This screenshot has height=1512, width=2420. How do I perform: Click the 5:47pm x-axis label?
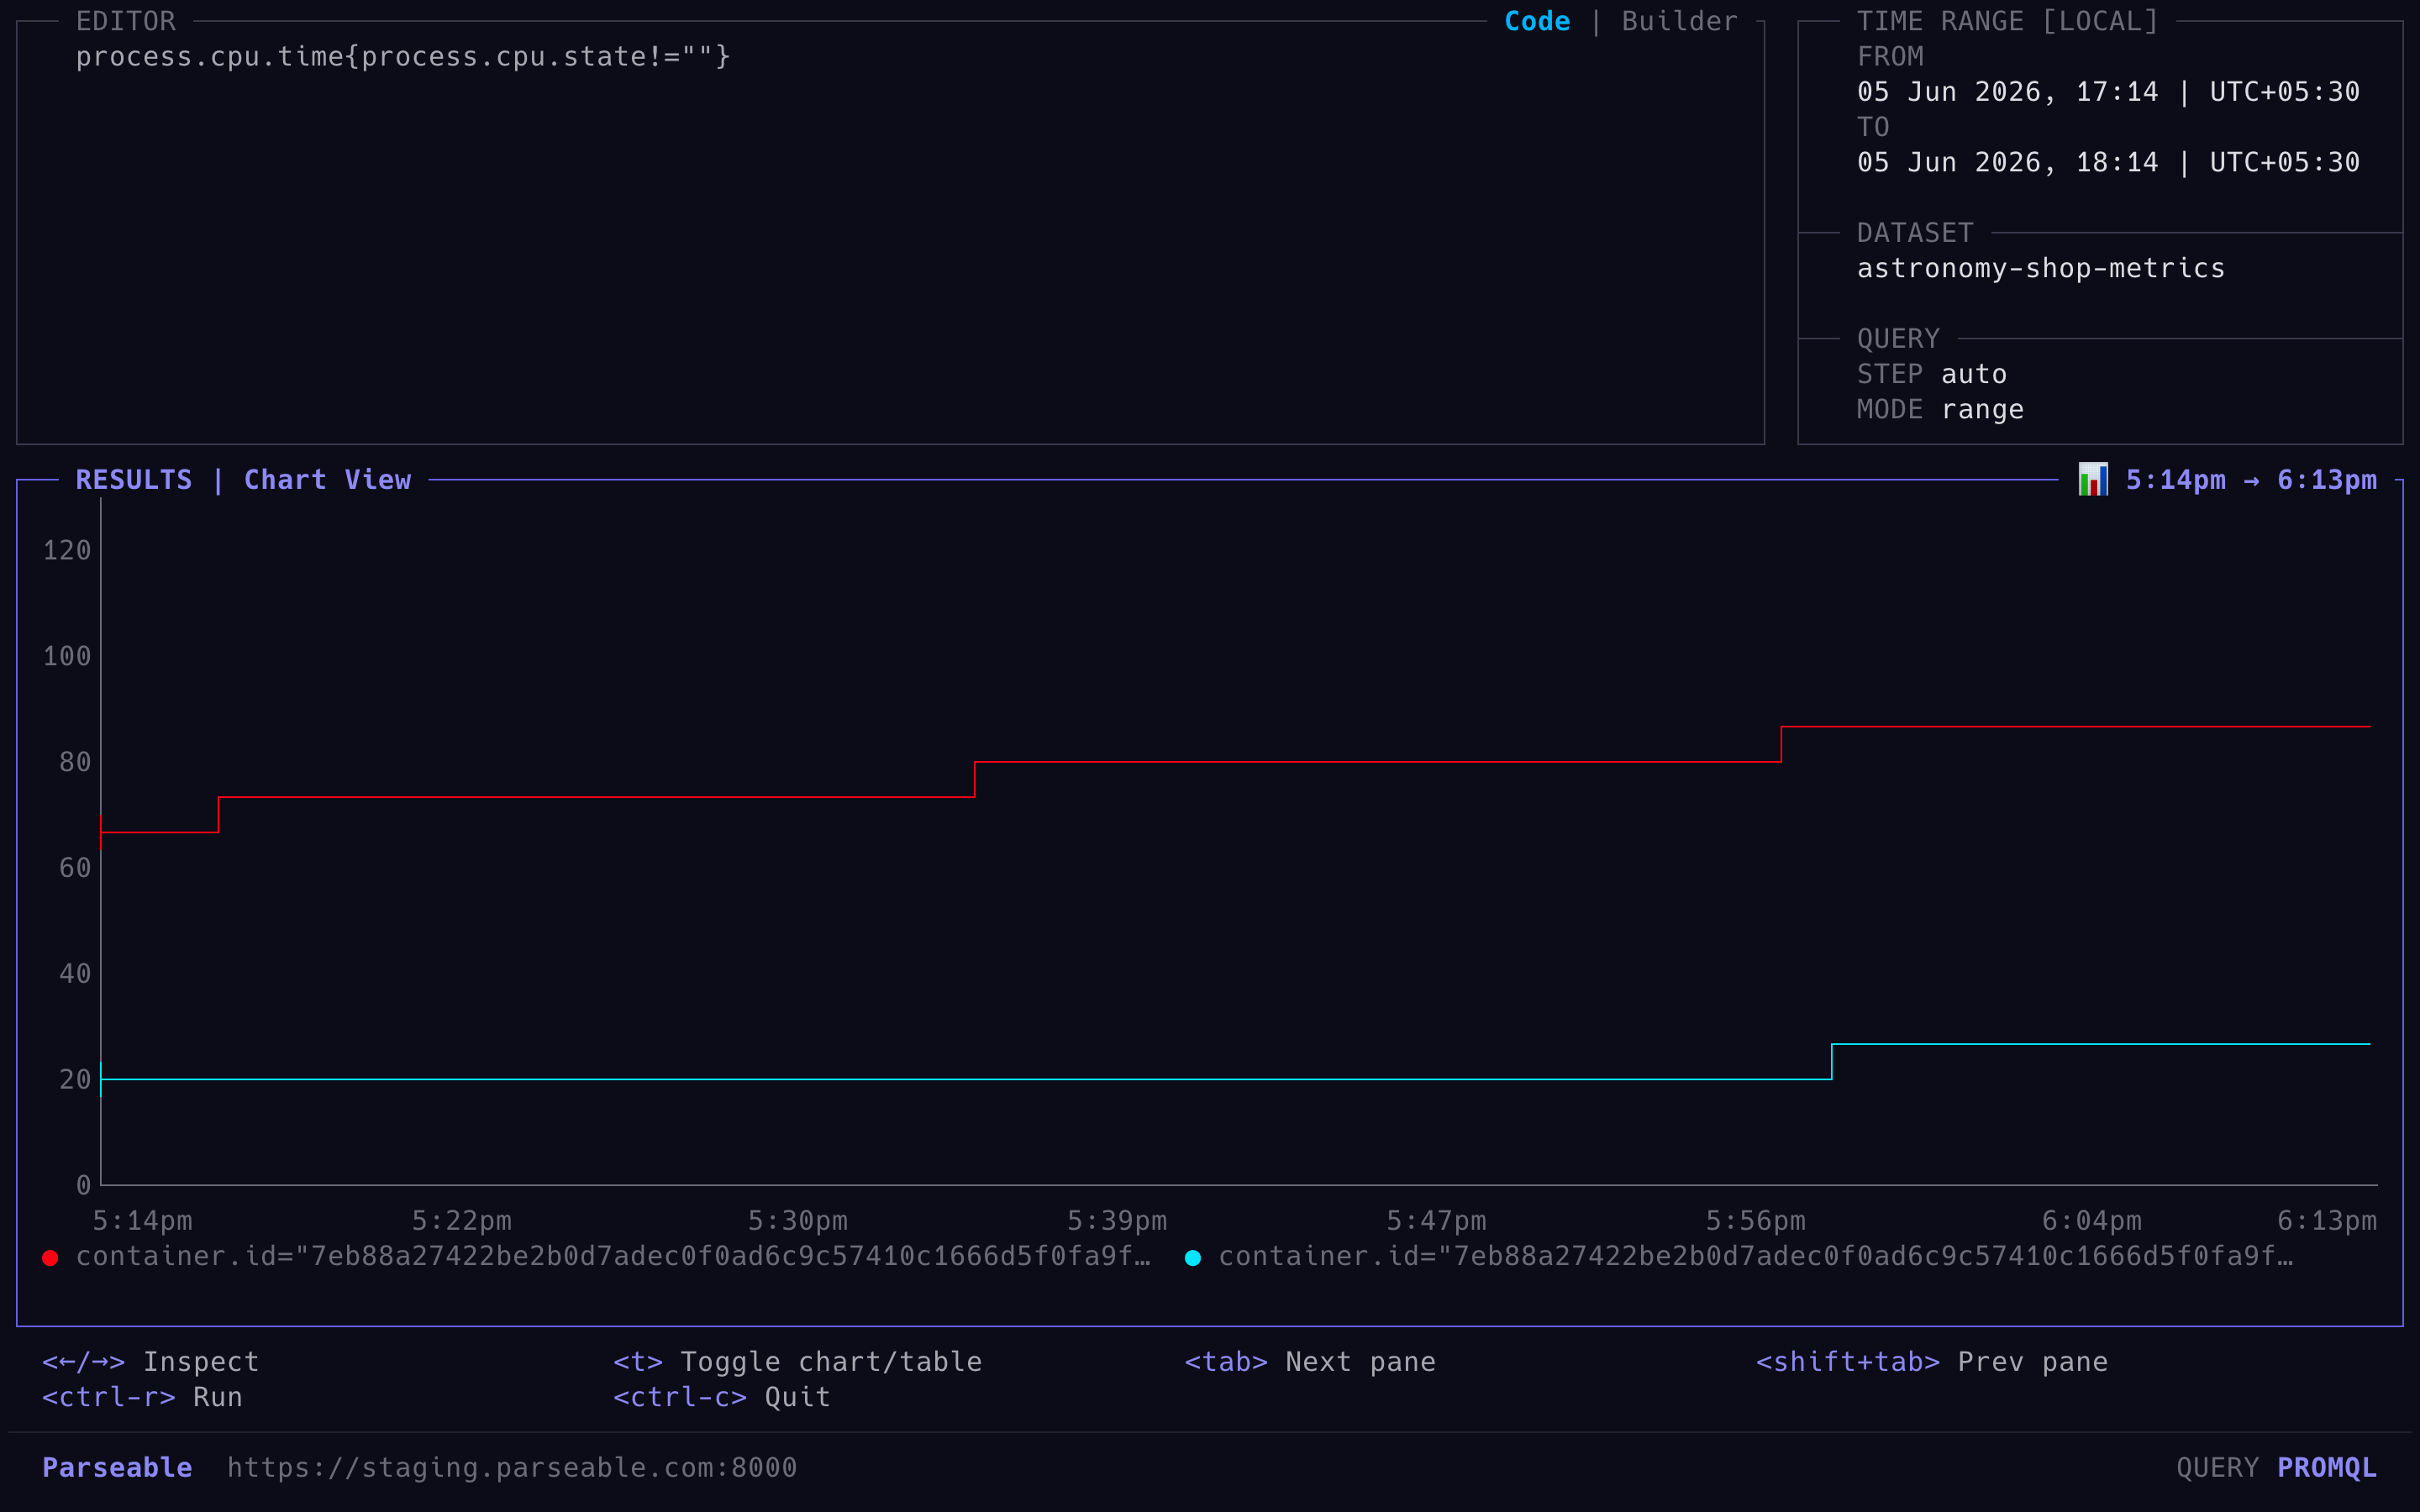coord(1436,1221)
